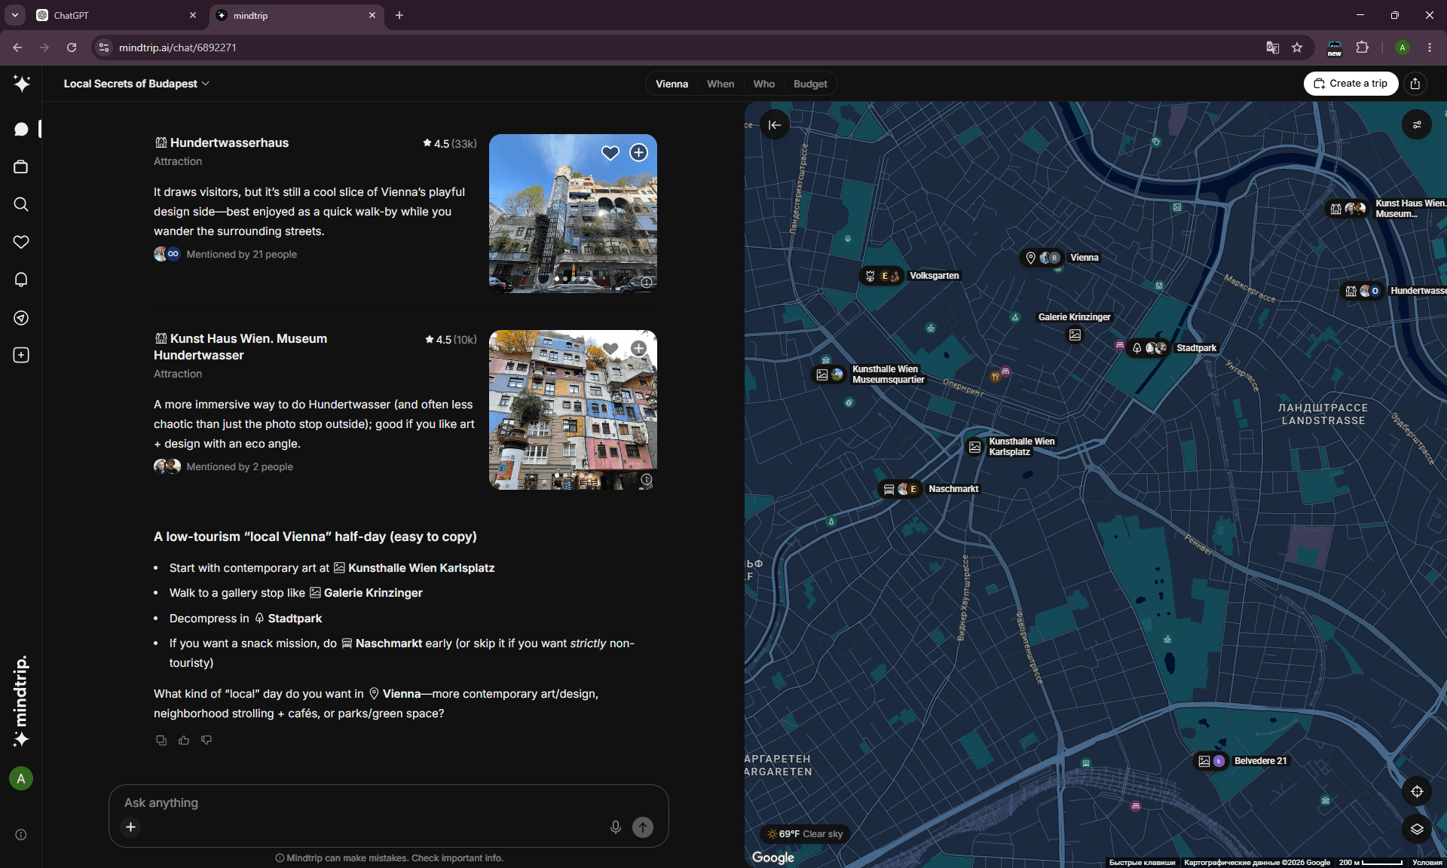The width and height of the screenshot is (1447, 868).
Task: Open the map layers icon
Action: (1417, 829)
